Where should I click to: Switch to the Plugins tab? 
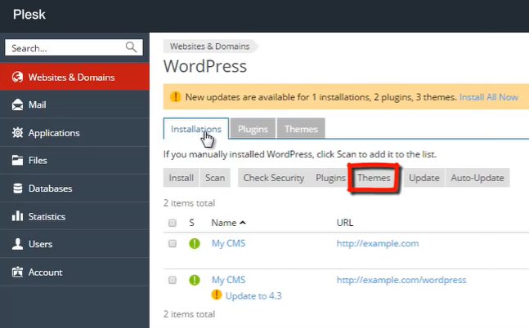[x=253, y=129]
